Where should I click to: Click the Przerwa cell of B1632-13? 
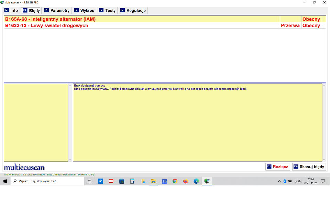point(290,25)
